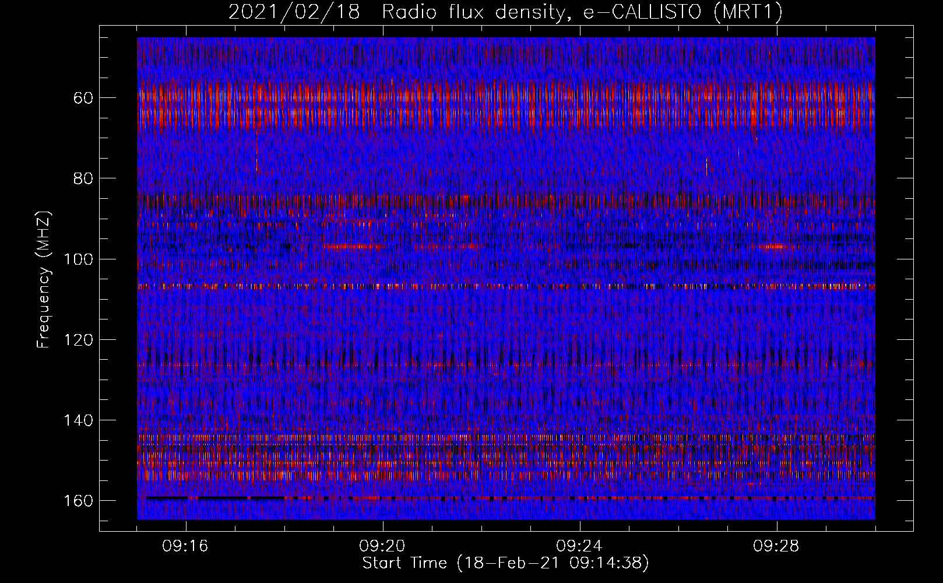Click the 160 frequency tick label
943x583 pixels.
click(x=78, y=501)
